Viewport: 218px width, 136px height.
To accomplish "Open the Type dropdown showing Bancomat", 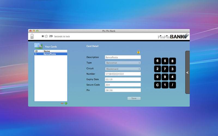I will (x=123, y=63).
